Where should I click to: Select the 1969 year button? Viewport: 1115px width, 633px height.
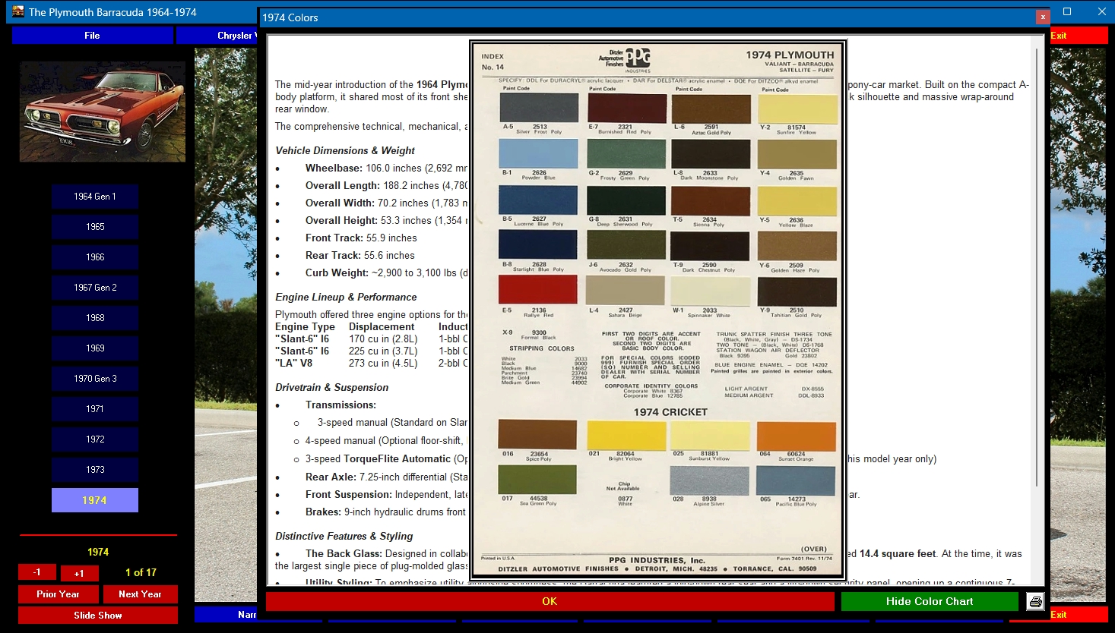(x=95, y=348)
